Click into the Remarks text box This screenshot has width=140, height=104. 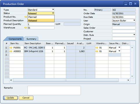pyautogui.click(x=54, y=90)
